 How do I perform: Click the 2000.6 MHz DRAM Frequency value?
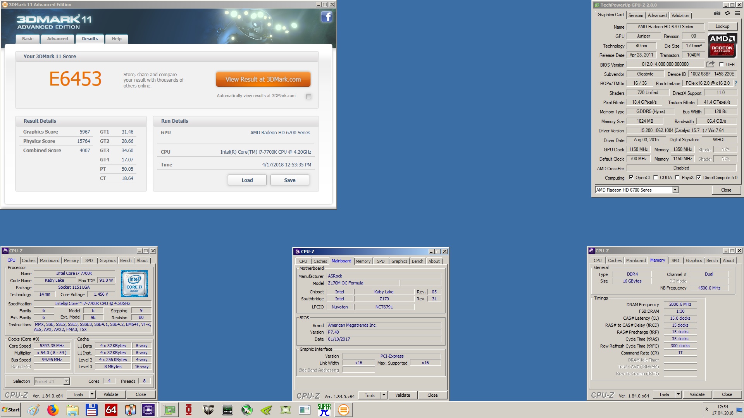click(680, 304)
